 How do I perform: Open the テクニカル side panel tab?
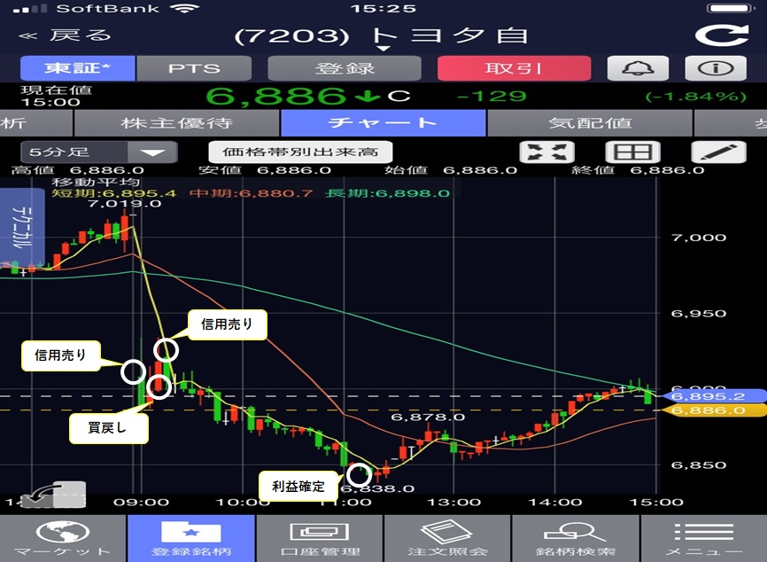pyautogui.click(x=22, y=228)
